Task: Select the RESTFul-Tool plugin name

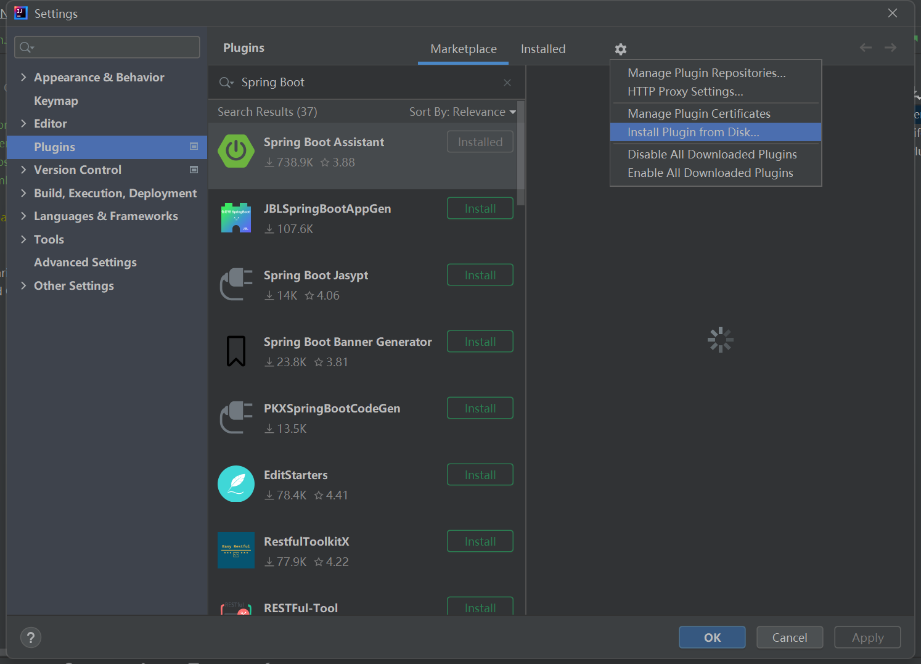Action: 301,608
